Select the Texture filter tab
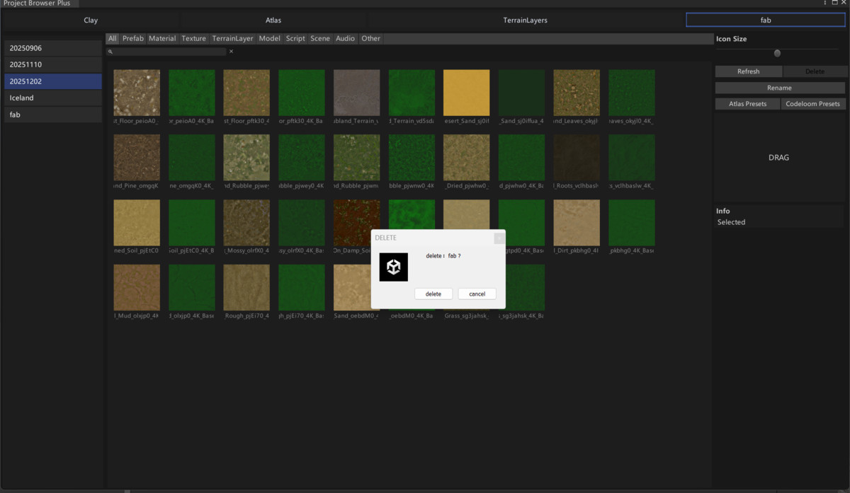This screenshot has width=850, height=493. (193, 38)
